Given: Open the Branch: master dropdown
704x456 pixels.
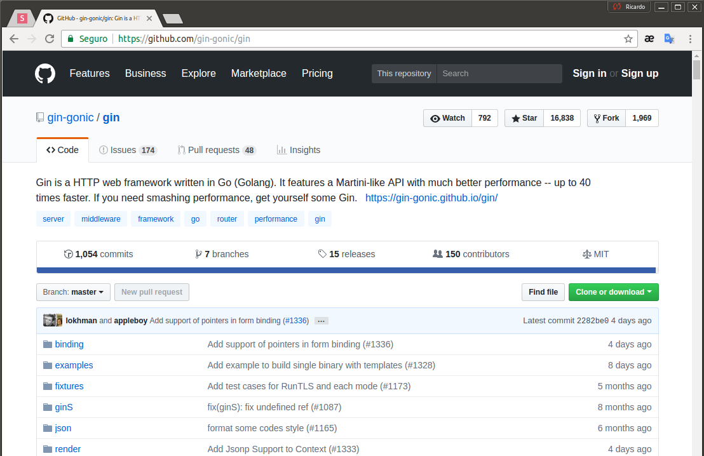Looking at the screenshot, I should pos(73,292).
